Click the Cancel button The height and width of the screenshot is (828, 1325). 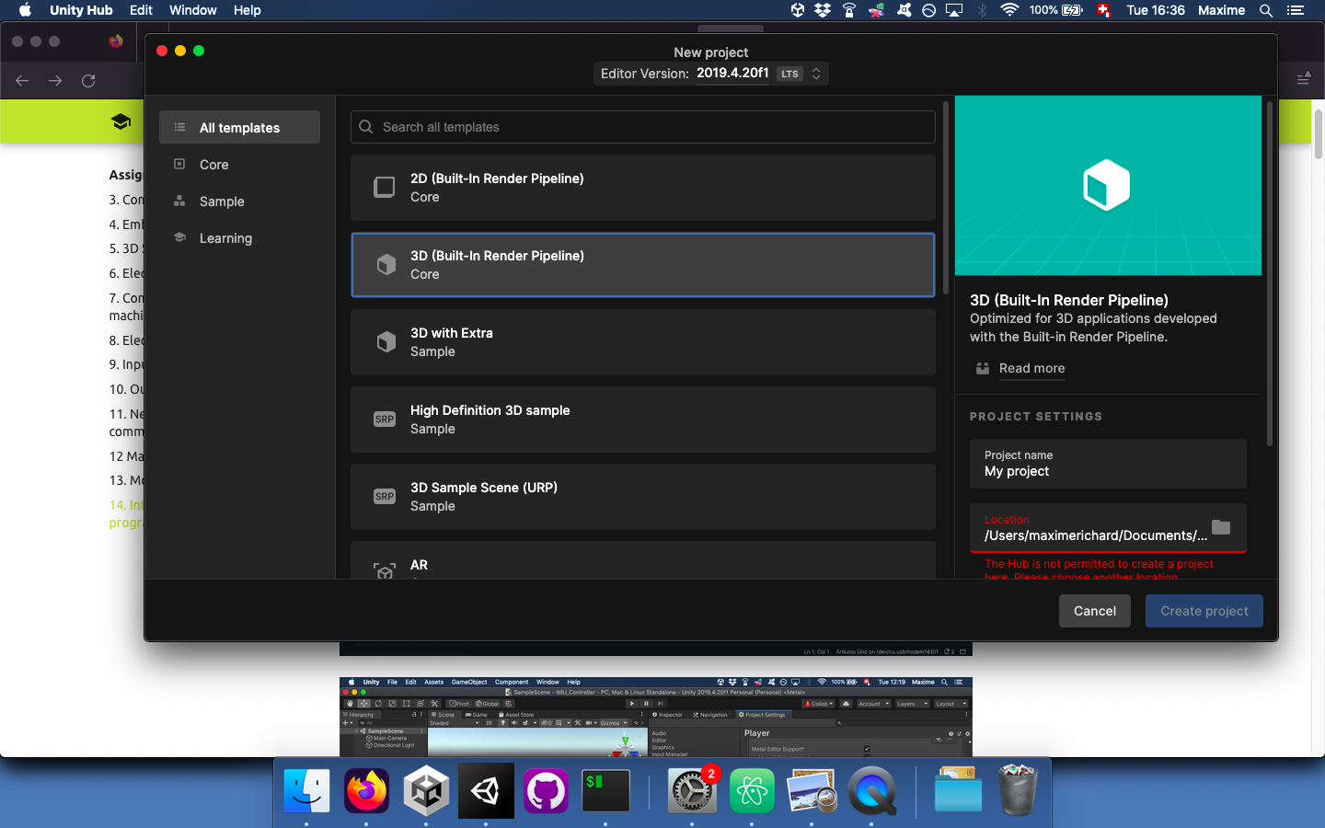coord(1095,611)
